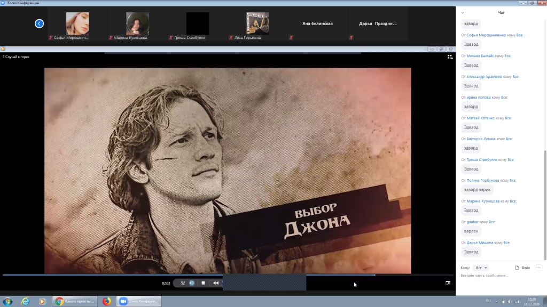Click muted mic icon under Яна белинская
The width and height of the screenshot is (547, 307).
click(291, 38)
